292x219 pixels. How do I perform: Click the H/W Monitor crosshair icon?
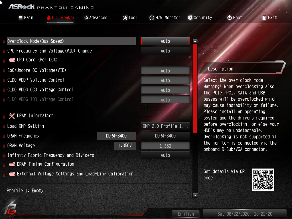(152, 18)
